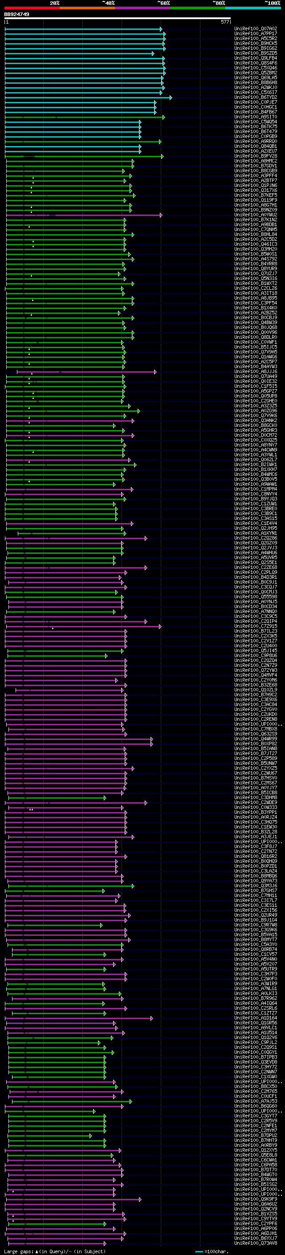Pick the UniRef100_A6DJH1 row label
Image resolution: width=285 pixels, height=1255 pixels.
[x=256, y=1233]
